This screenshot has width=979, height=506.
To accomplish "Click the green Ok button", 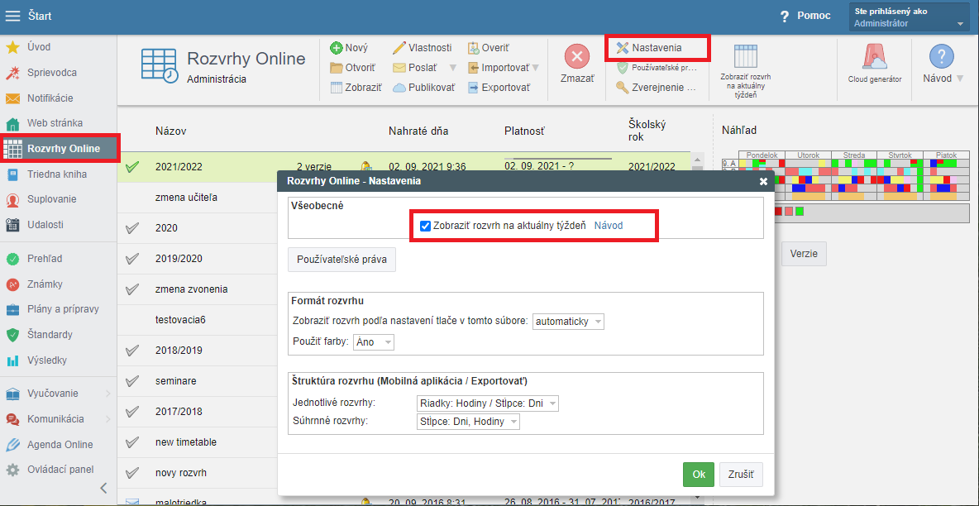I will [698, 475].
